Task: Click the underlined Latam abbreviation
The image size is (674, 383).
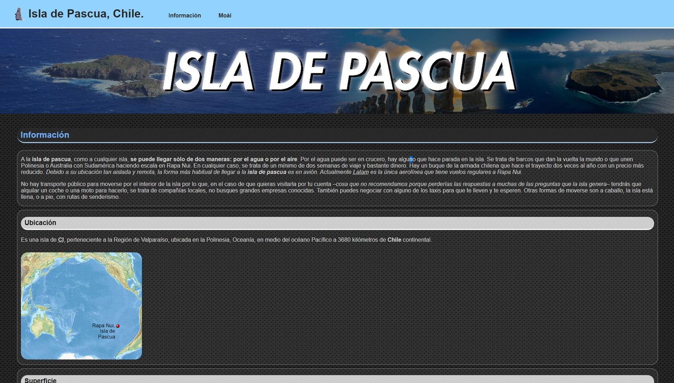Action: click(361, 172)
